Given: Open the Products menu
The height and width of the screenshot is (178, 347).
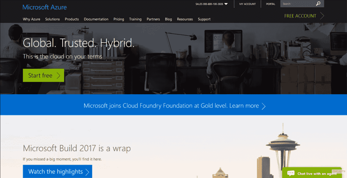Looking at the screenshot, I should [72, 19].
